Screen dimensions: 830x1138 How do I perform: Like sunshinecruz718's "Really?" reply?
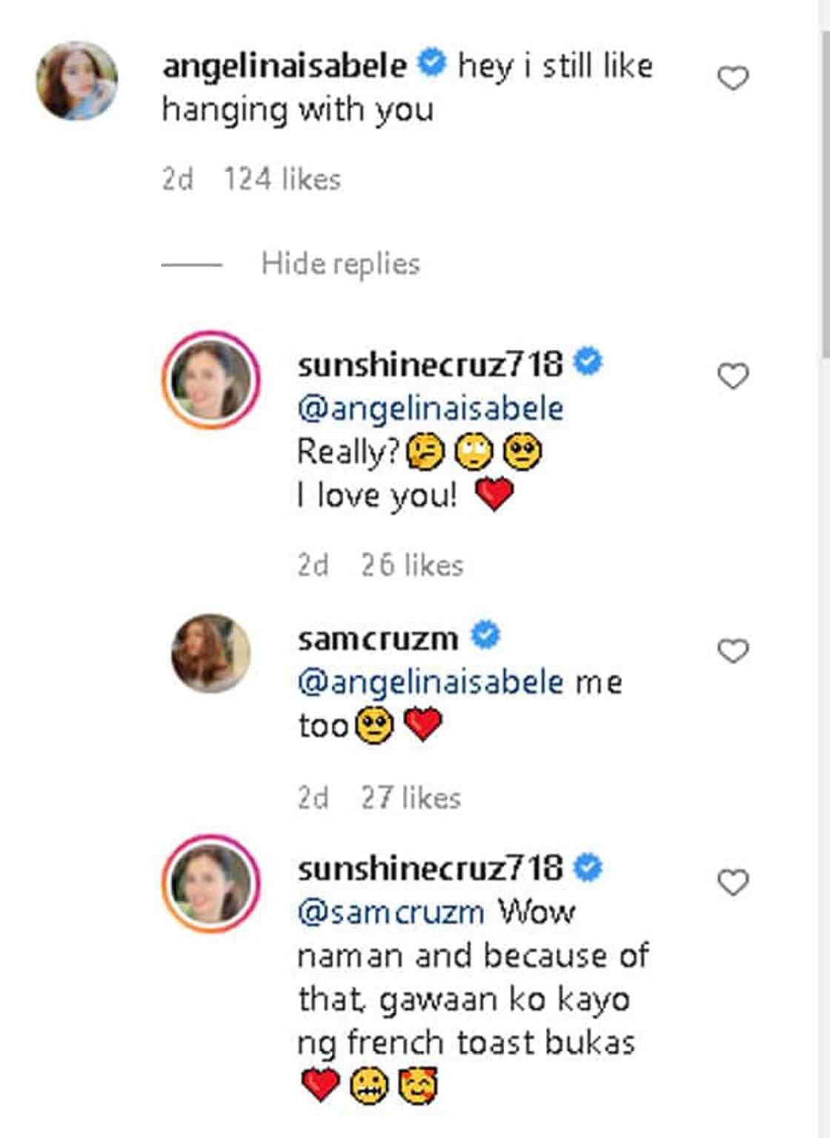point(733,376)
